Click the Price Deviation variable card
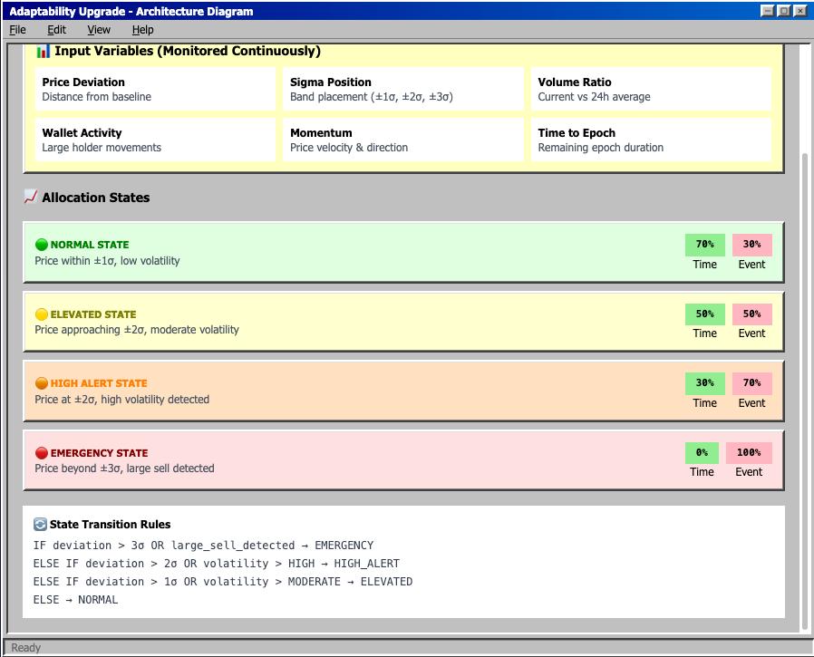 (x=155, y=89)
